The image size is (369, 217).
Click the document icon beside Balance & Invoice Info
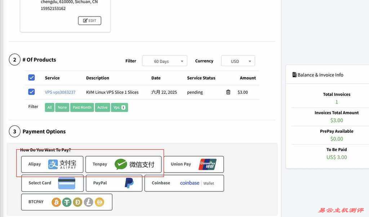point(294,75)
